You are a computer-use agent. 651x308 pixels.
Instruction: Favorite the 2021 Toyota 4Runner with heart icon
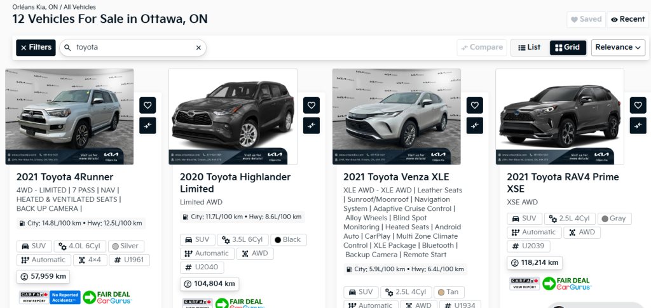pos(147,105)
